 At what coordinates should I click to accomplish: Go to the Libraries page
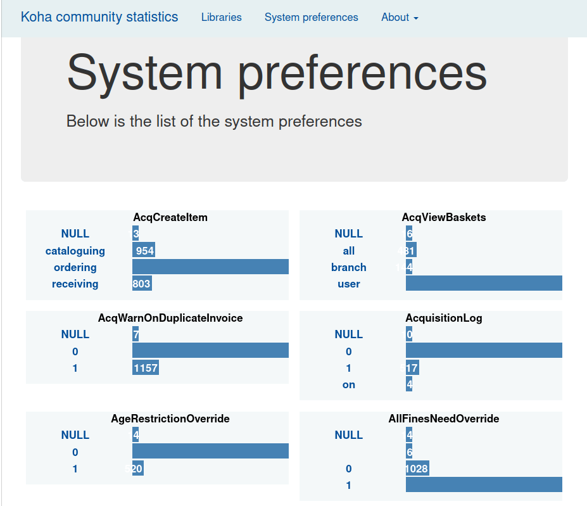[221, 17]
